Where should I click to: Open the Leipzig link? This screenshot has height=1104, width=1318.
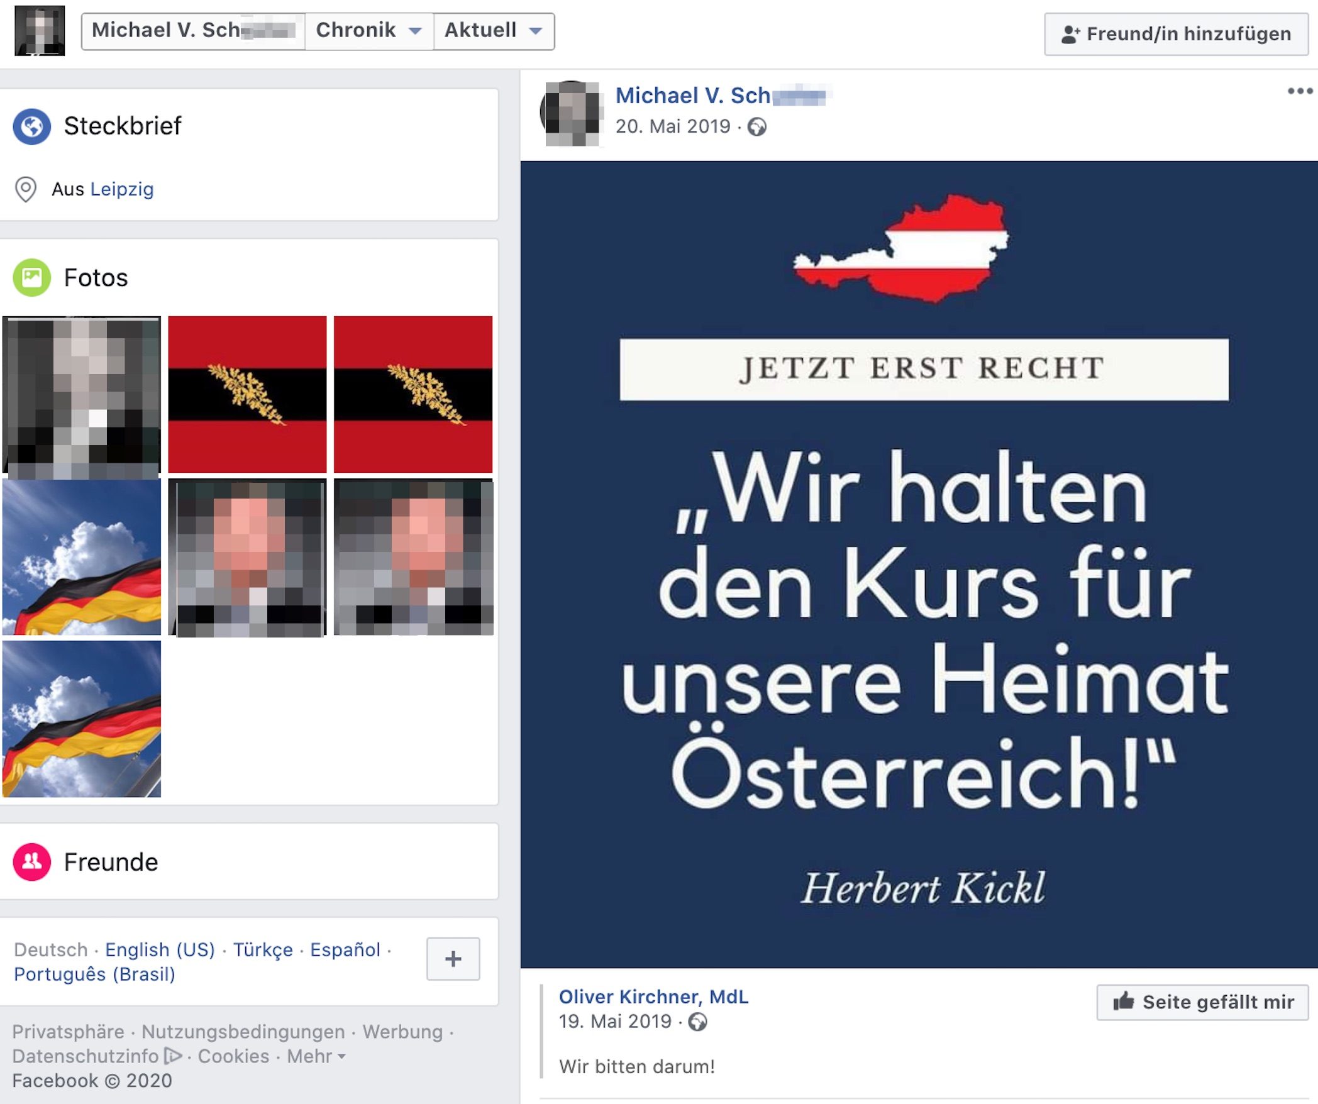pos(122,189)
